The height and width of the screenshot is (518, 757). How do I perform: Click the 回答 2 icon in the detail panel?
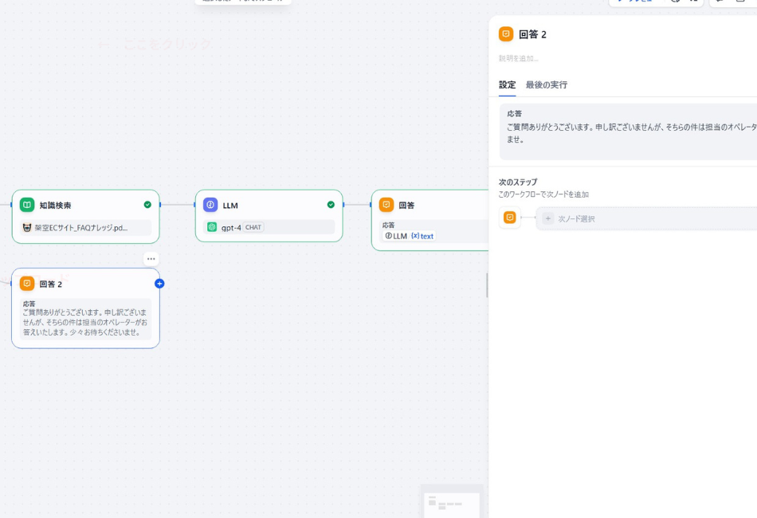coord(506,33)
